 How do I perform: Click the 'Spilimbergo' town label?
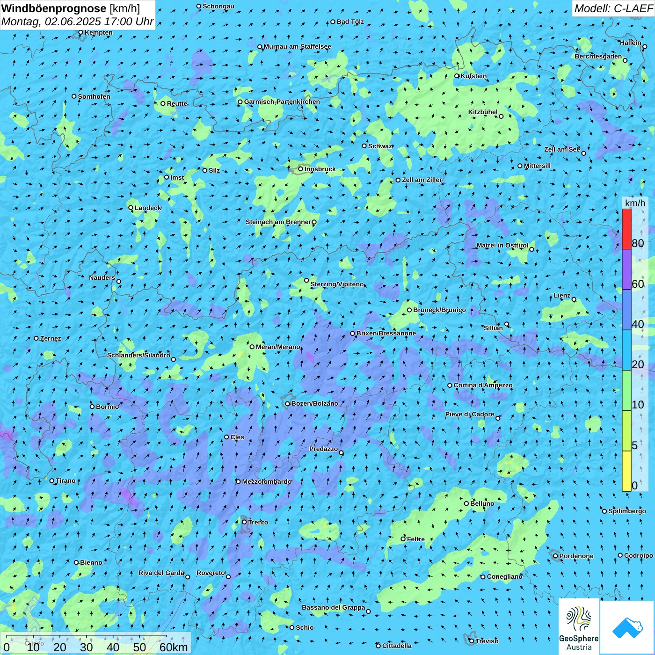[x=627, y=511]
